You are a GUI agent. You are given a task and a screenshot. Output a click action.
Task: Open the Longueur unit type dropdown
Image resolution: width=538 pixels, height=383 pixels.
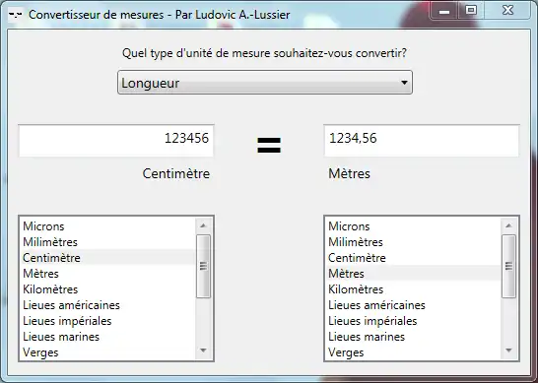pyautogui.click(x=265, y=83)
